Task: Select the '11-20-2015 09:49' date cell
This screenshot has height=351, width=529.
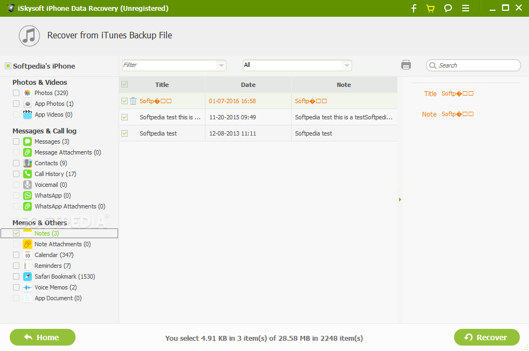Action: [232, 117]
